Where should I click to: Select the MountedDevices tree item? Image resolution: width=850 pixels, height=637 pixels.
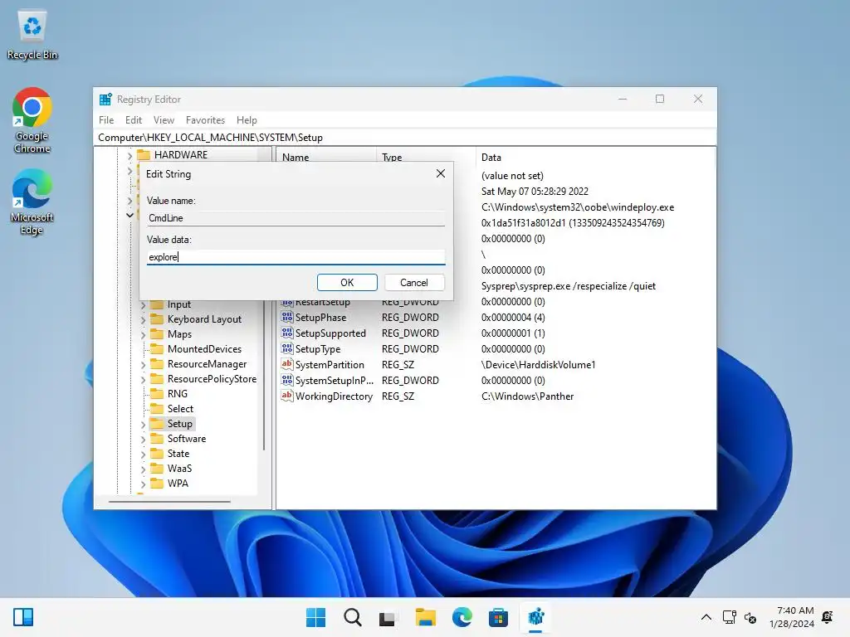(x=204, y=349)
